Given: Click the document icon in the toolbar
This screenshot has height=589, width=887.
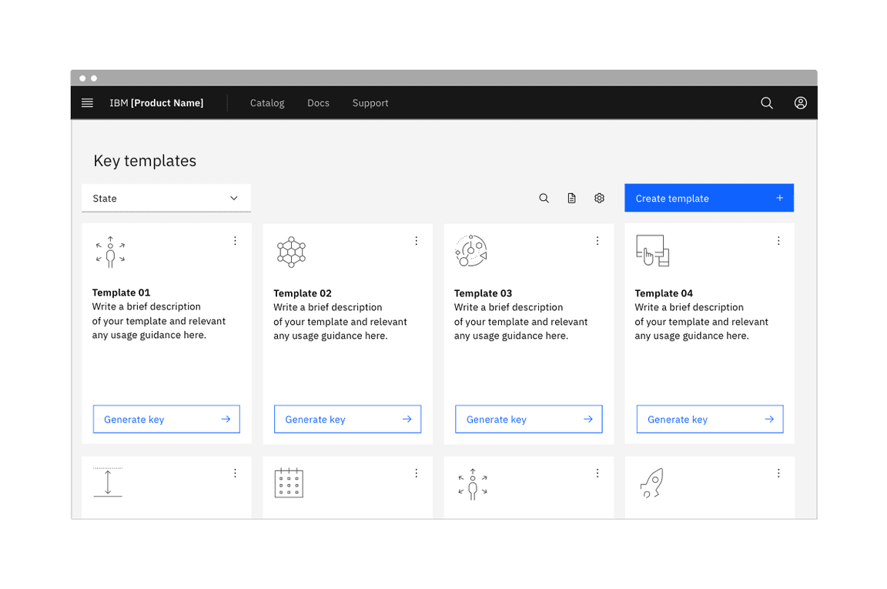Looking at the screenshot, I should point(571,199).
